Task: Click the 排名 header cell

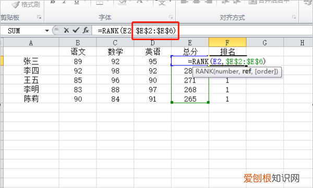Action: 227,52
